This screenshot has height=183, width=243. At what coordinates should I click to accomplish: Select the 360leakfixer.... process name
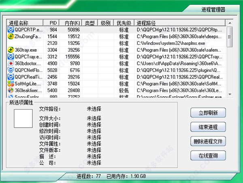coord(28,90)
